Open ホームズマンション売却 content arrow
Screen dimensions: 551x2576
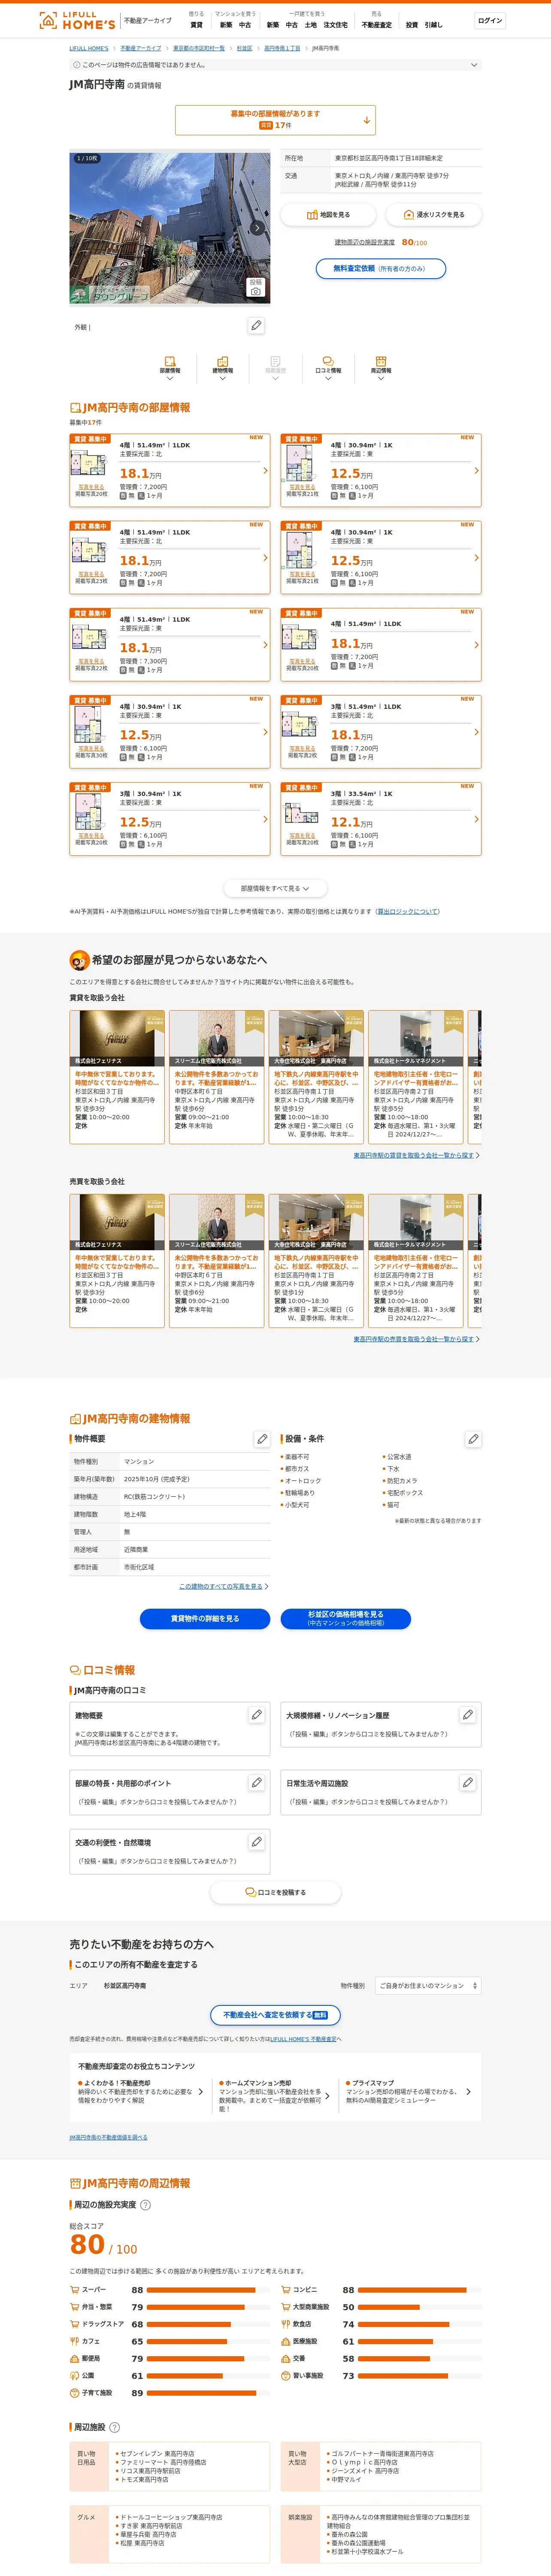327,2096
